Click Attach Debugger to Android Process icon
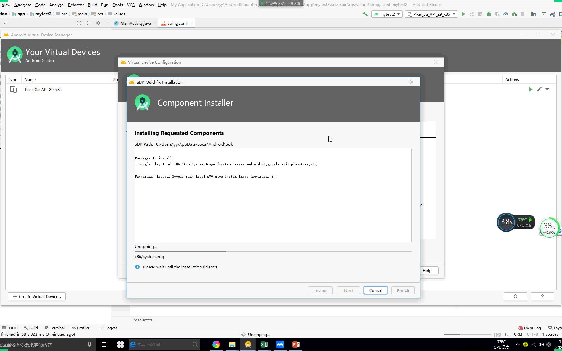 tap(514, 14)
